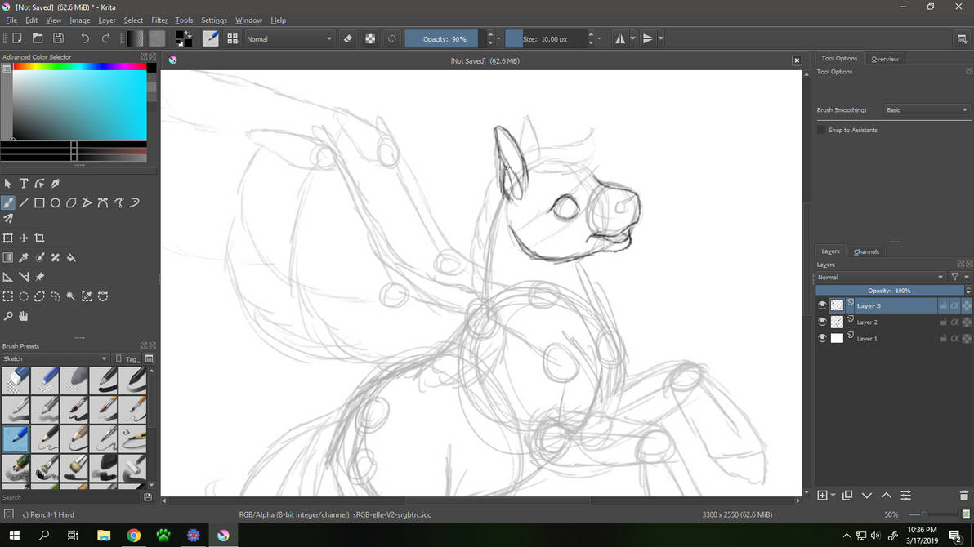Image resolution: width=974 pixels, height=547 pixels.
Task: Open the Select menu
Action: (133, 20)
